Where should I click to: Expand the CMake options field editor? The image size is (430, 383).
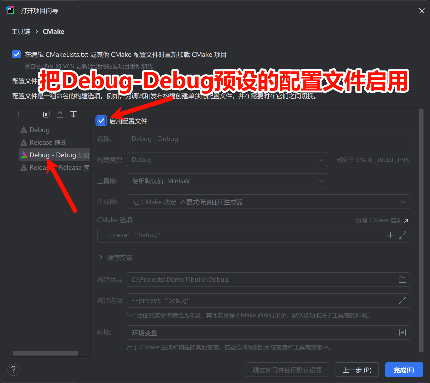point(402,235)
